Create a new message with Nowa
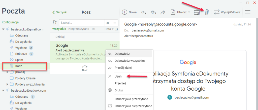258x110 pixels. pos(129,12)
